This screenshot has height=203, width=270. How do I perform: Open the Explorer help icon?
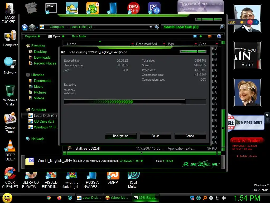[219, 36]
